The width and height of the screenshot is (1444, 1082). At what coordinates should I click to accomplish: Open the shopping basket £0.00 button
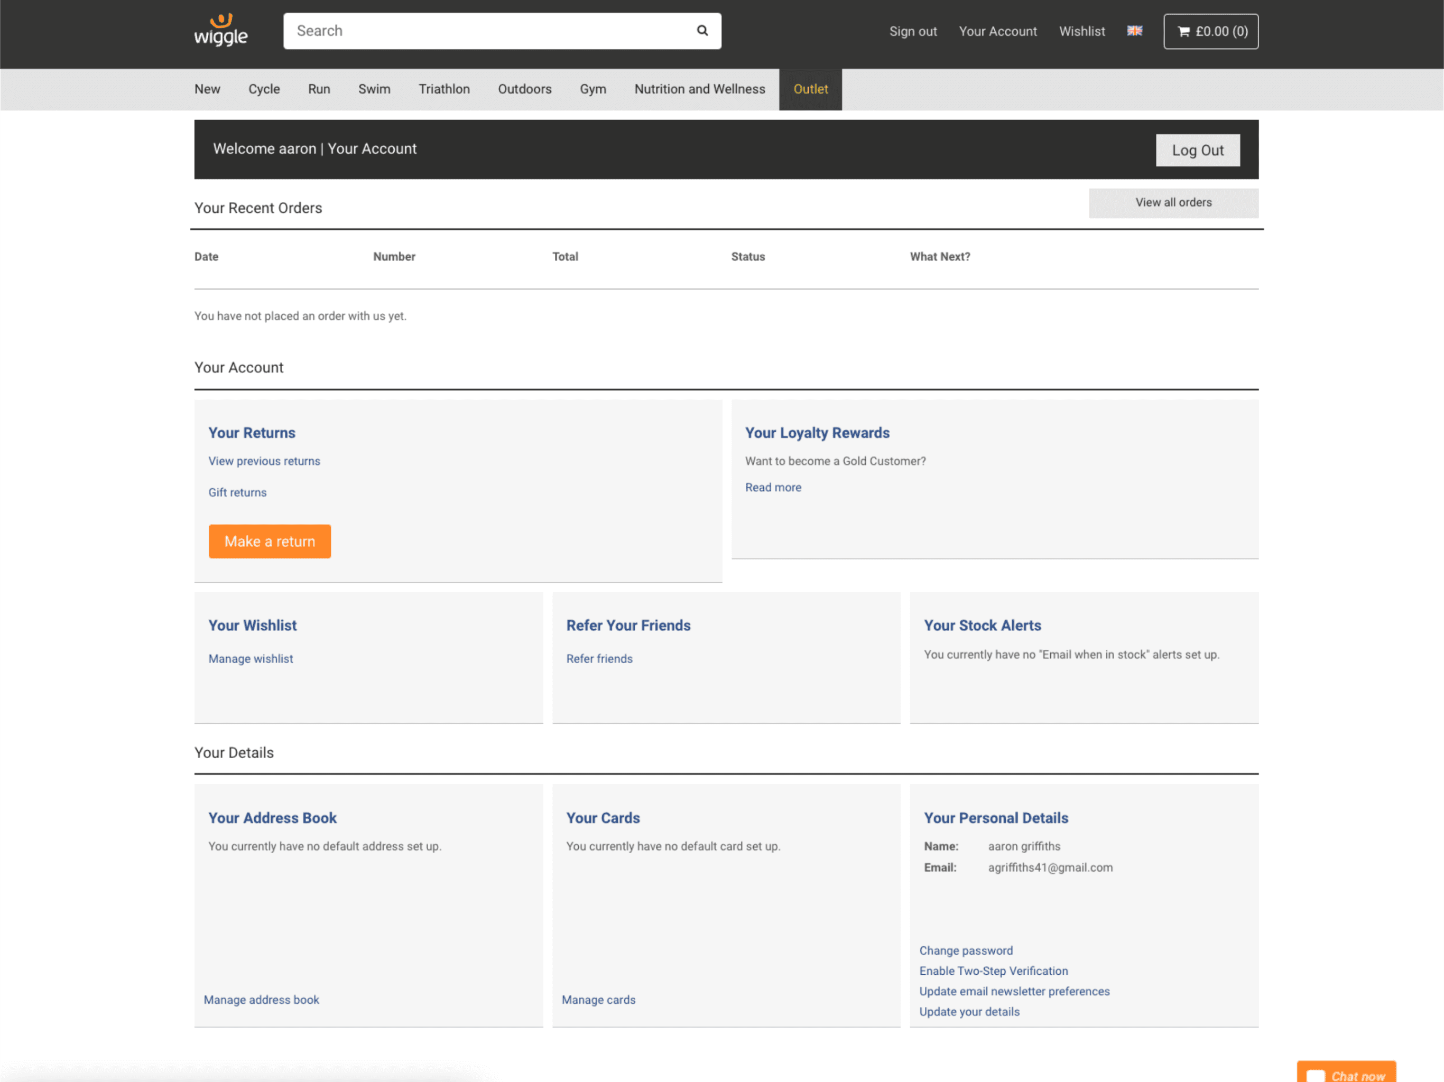pos(1210,31)
